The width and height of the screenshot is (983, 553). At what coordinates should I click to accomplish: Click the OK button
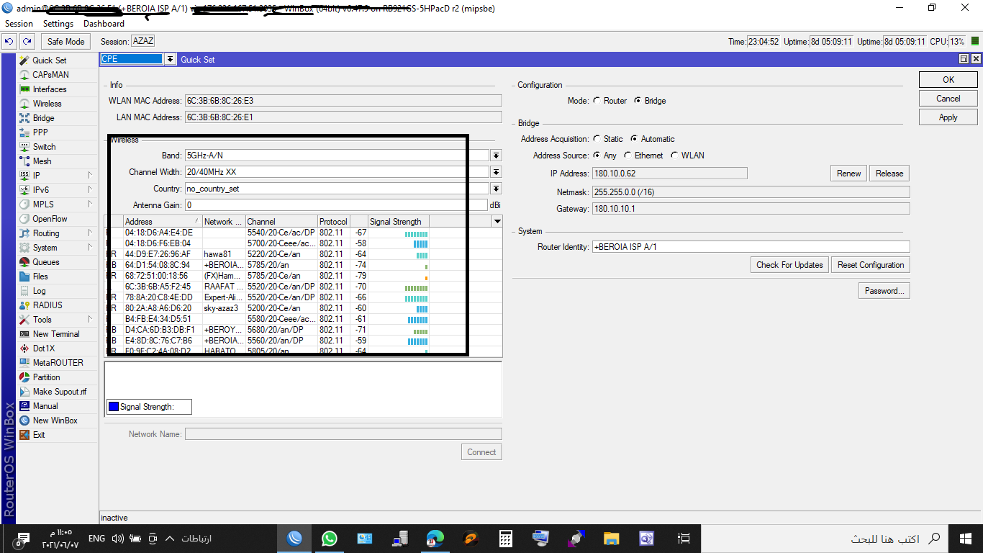point(948,80)
